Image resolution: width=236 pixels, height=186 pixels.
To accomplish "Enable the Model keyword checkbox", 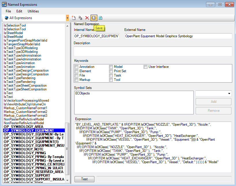I will pyautogui.click(x=111, y=67).
